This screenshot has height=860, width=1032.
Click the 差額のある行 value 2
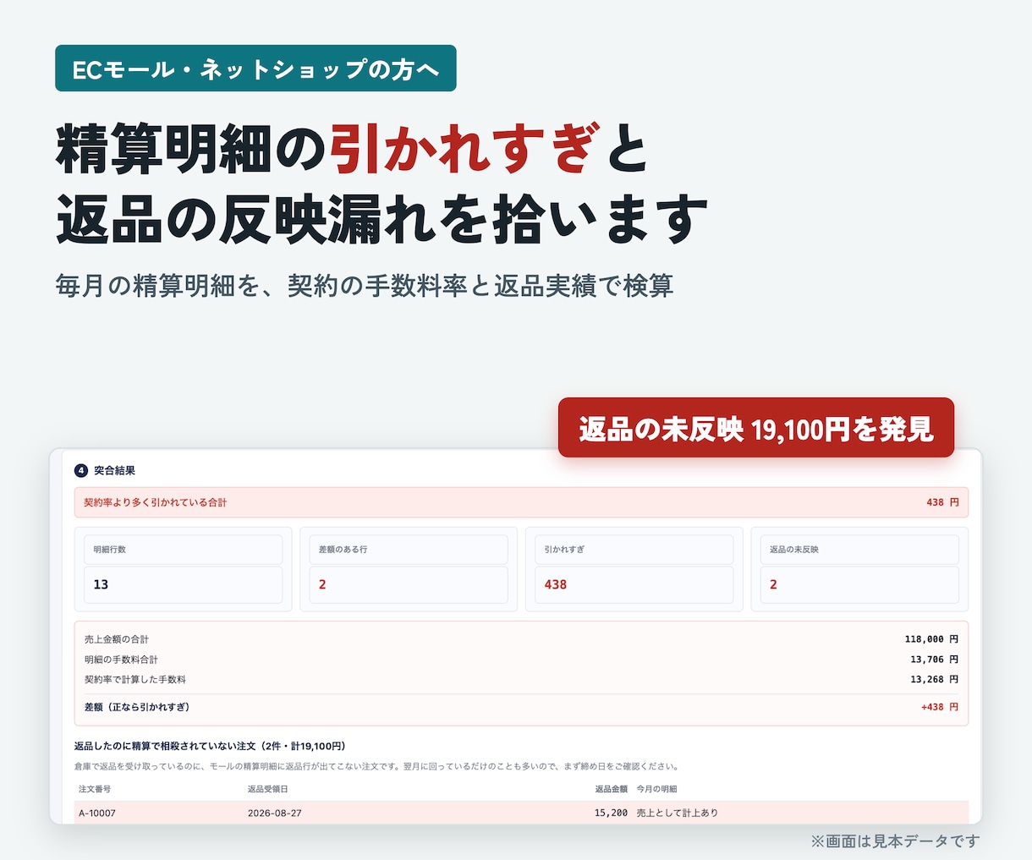point(322,584)
